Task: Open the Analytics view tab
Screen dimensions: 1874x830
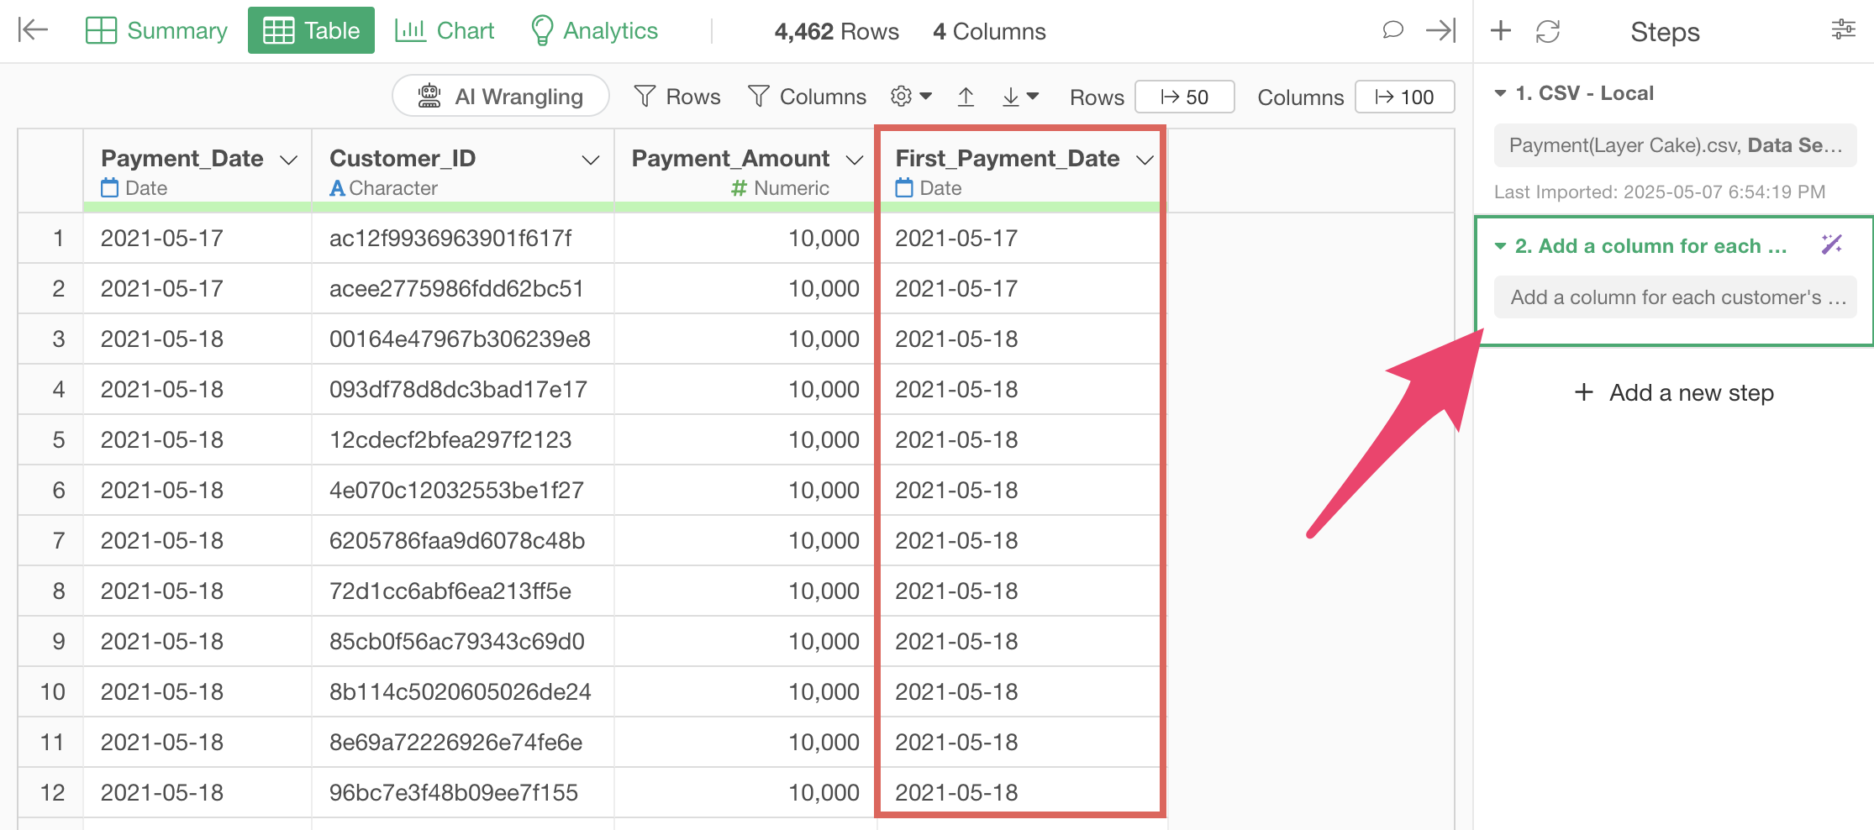Action: tap(594, 31)
